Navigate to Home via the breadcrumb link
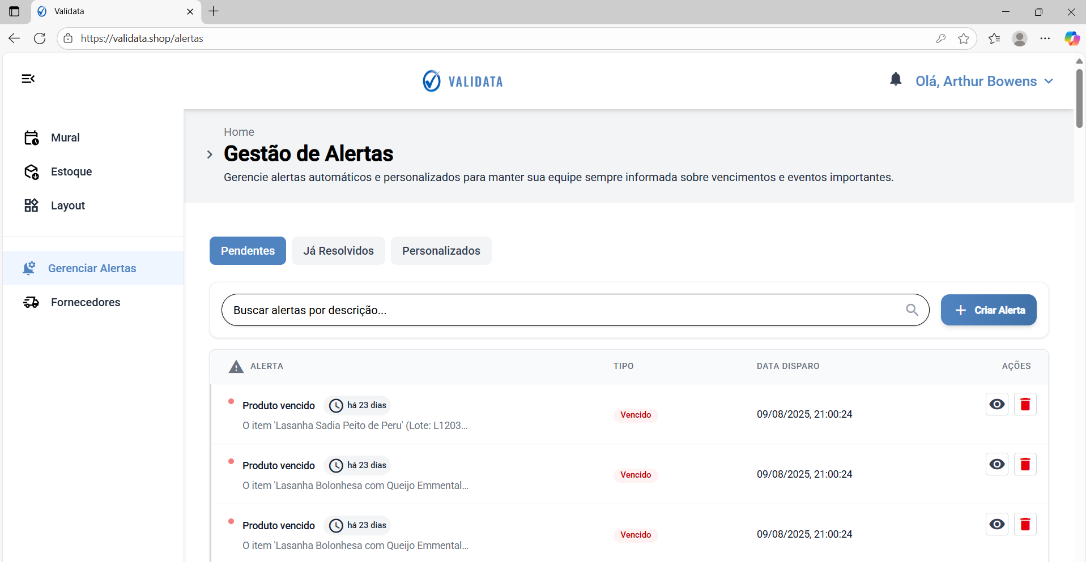Image resolution: width=1086 pixels, height=562 pixels. coord(239,131)
